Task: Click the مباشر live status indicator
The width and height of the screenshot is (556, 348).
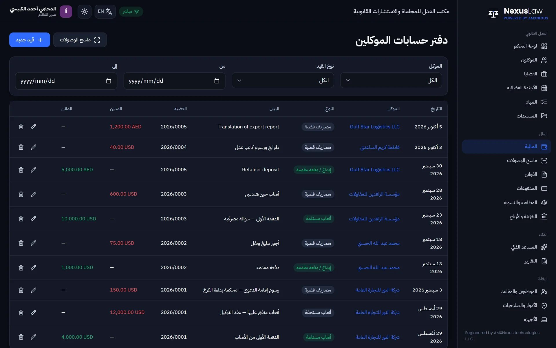Action: (131, 12)
